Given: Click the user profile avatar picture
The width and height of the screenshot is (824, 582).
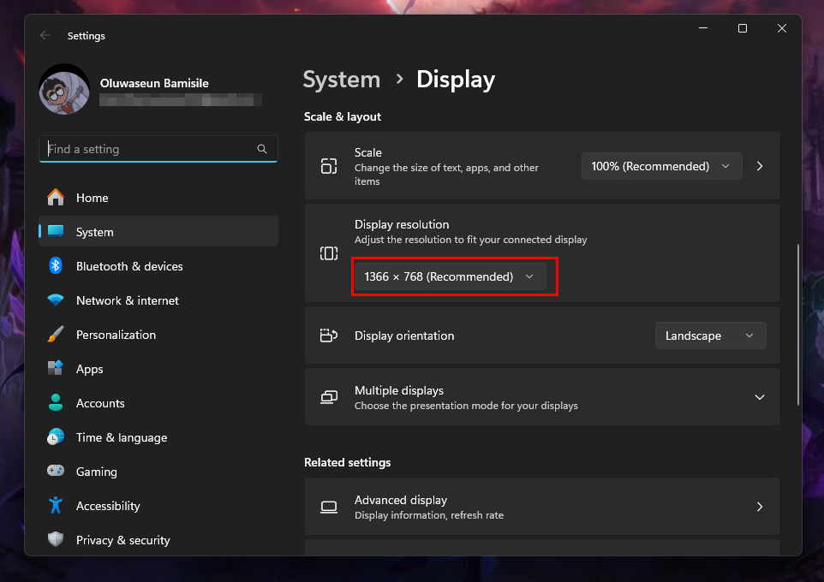Looking at the screenshot, I should click(64, 89).
